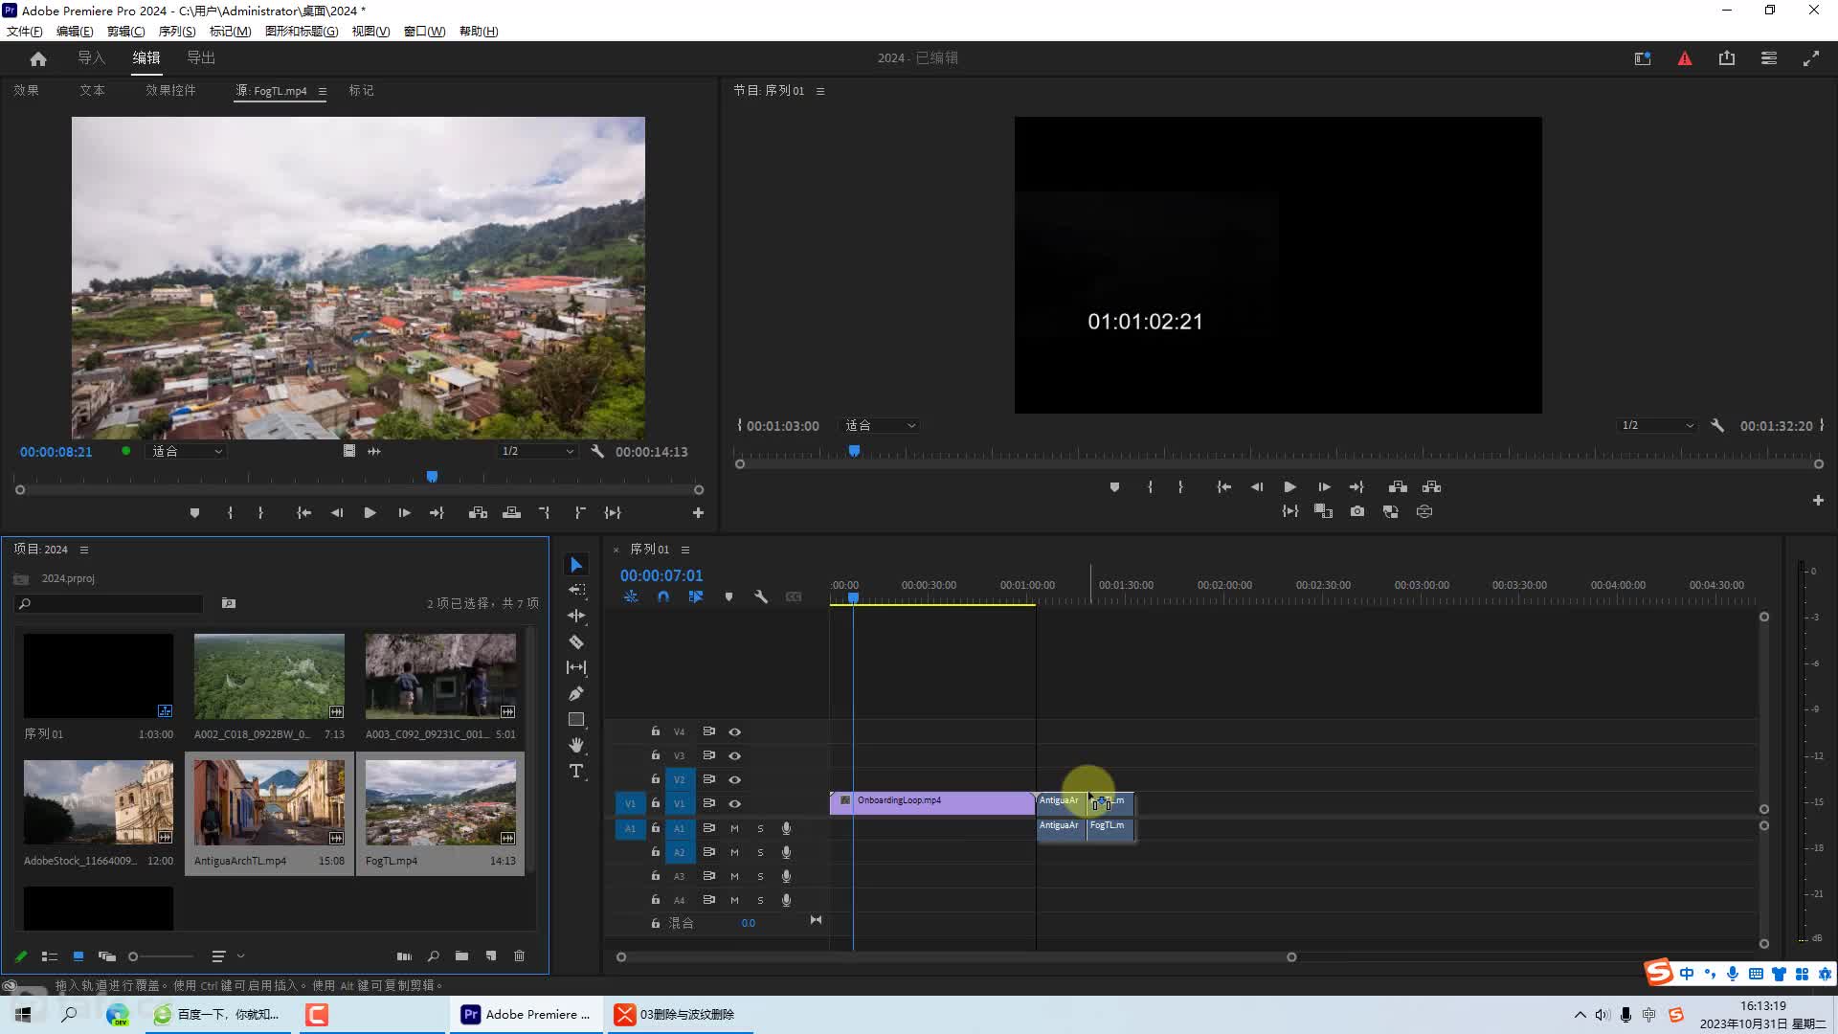The height and width of the screenshot is (1034, 1838).
Task: Click the New Bin folder icon in Project panel
Action: pyautogui.click(x=461, y=955)
